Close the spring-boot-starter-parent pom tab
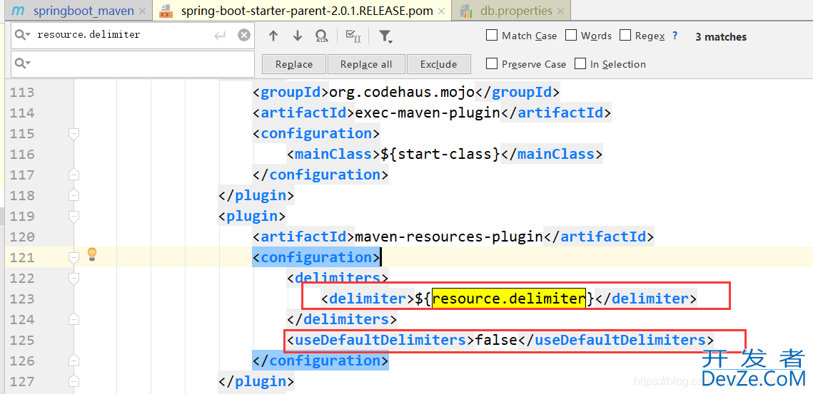Viewport: 813px width, 394px height. (x=441, y=11)
